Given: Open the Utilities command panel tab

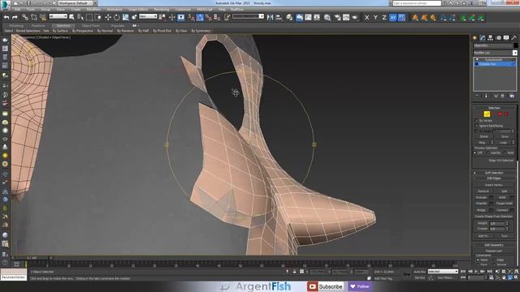Looking at the screenshot, I should pos(514,38).
